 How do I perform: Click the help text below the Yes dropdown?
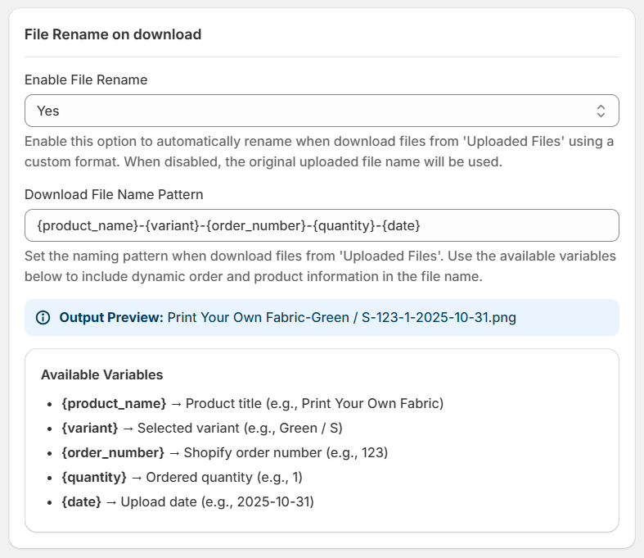319,152
